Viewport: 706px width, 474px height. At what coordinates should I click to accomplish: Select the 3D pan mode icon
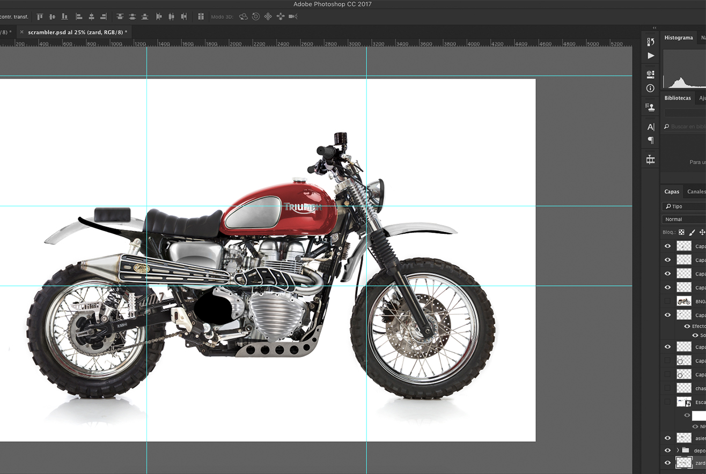click(268, 17)
